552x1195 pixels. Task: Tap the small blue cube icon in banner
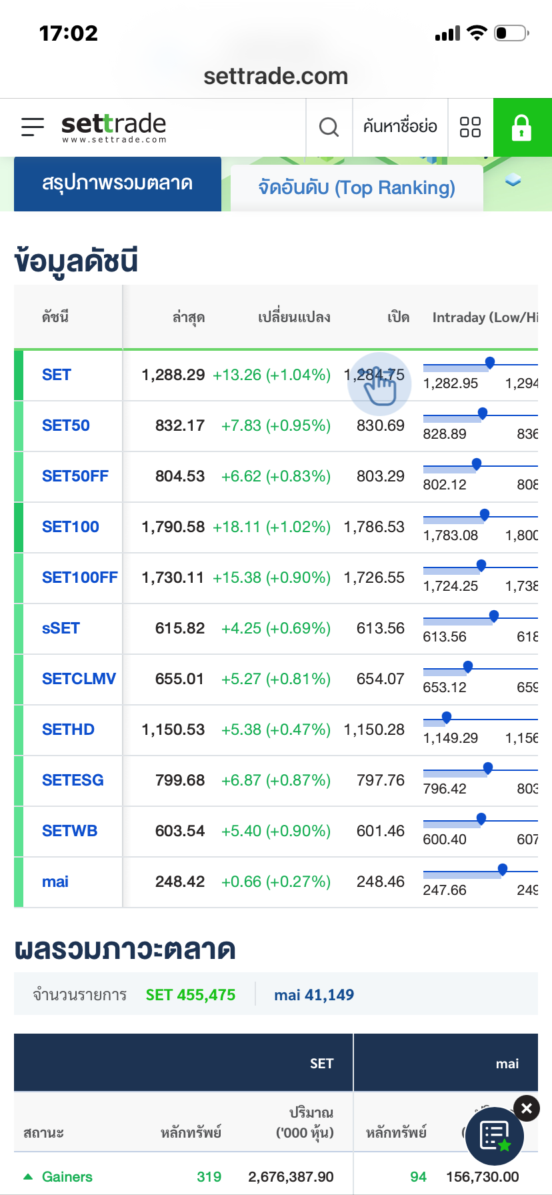513,180
